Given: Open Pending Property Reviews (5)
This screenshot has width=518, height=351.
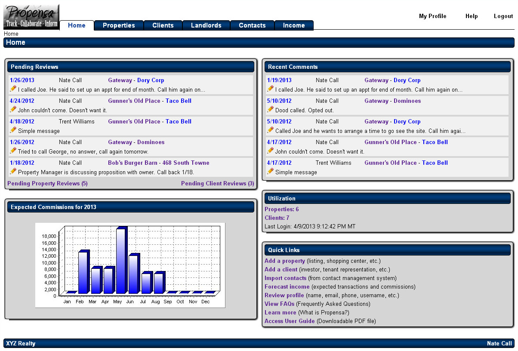Looking at the screenshot, I should [x=47, y=184].
